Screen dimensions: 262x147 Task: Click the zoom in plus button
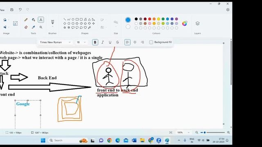pos(228,132)
